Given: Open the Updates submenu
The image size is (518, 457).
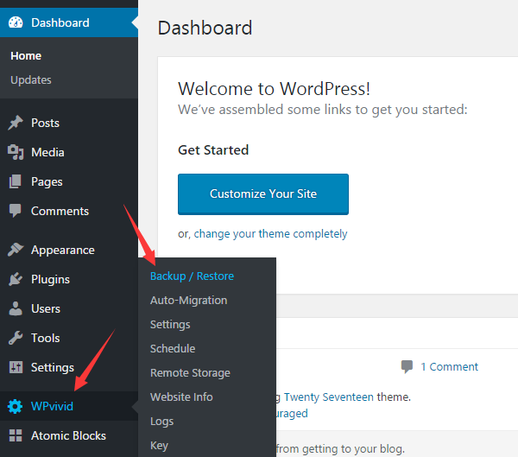Looking at the screenshot, I should [x=31, y=80].
